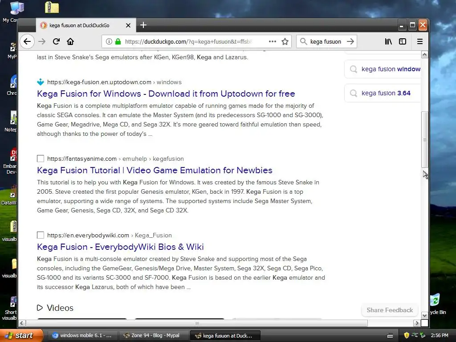
Task: Click the security shield tray icon
Action: tap(407, 336)
